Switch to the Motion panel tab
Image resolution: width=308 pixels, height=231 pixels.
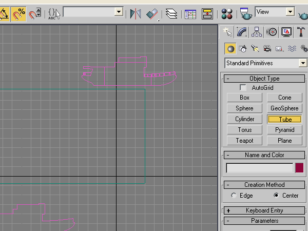click(x=272, y=32)
